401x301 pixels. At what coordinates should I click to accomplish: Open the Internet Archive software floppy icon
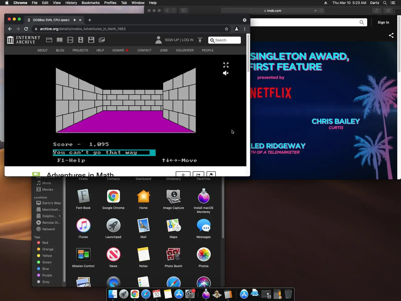tap(91, 40)
